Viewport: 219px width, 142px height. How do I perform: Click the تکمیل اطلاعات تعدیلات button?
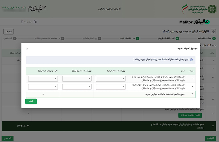tap(190, 115)
